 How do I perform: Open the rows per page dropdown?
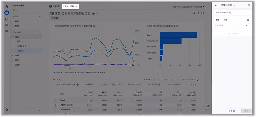pyautogui.click(x=156, y=79)
